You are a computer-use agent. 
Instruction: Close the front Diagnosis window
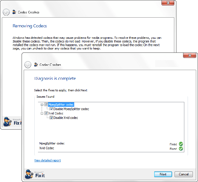point(189,55)
